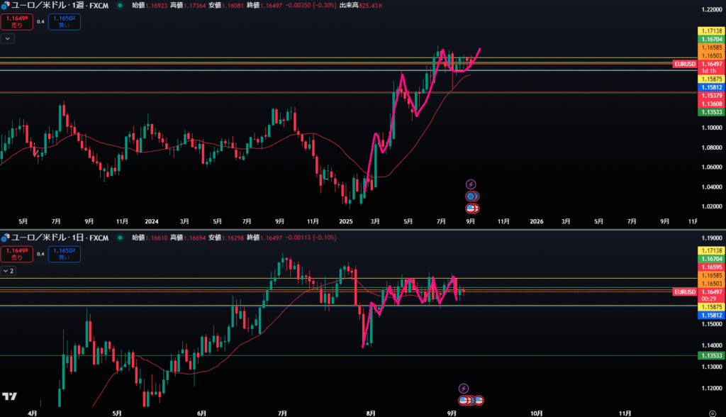Click the green 1.16704 price label on weekly chart
Viewport: 726px width, 417px height.
click(x=710, y=40)
